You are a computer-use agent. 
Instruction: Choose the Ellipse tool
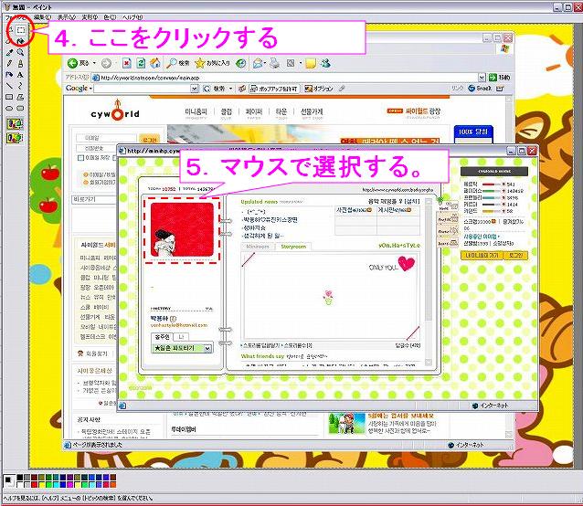(x=9, y=108)
